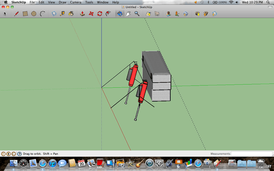Open the Camera menu
Viewport: 274px width, 171px height.
[x=76, y=2]
